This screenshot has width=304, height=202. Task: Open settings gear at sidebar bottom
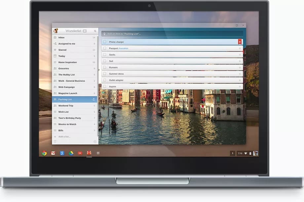point(95,141)
